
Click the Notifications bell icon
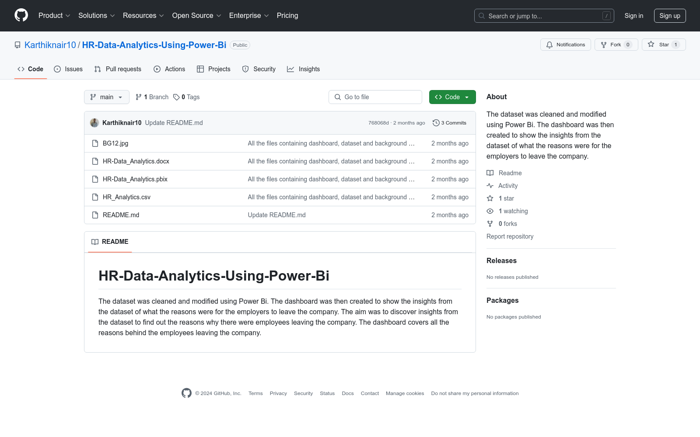549,45
